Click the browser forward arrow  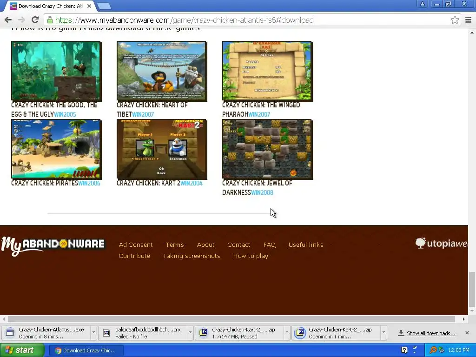(x=21, y=20)
